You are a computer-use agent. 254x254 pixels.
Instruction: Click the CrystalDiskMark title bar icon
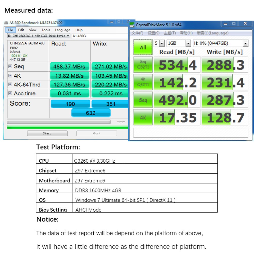[x=132, y=25]
